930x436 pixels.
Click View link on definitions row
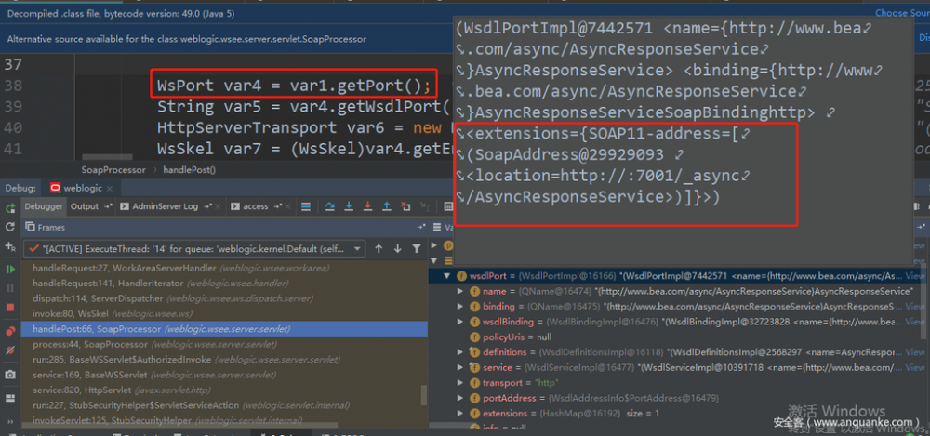click(x=914, y=352)
